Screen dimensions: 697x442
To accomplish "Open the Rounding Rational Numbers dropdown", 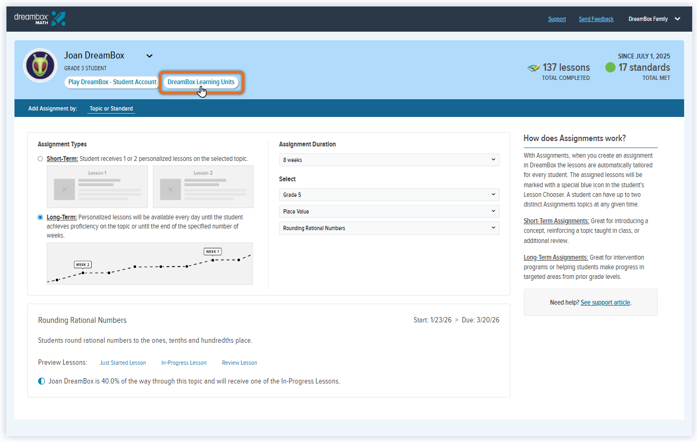I will [x=389, y=228].
